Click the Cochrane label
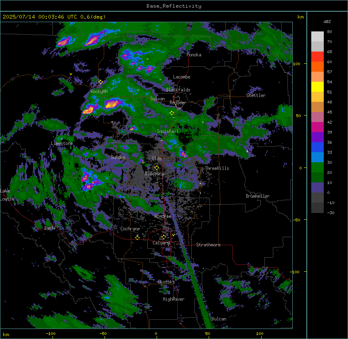Image resolution: width=348 pixels, height=339 pixels. [130, 229]
